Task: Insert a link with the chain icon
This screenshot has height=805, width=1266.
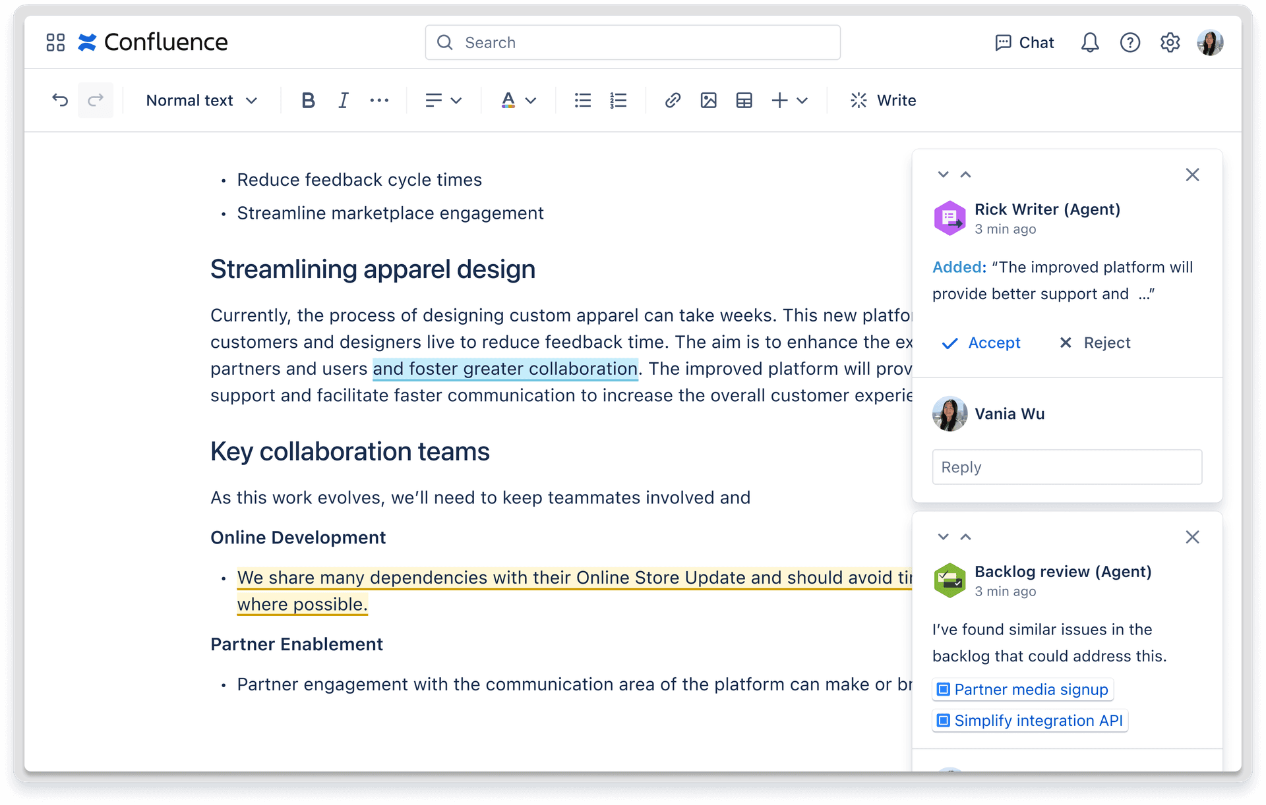Action: pyautogui.click(x=673, y=100)
